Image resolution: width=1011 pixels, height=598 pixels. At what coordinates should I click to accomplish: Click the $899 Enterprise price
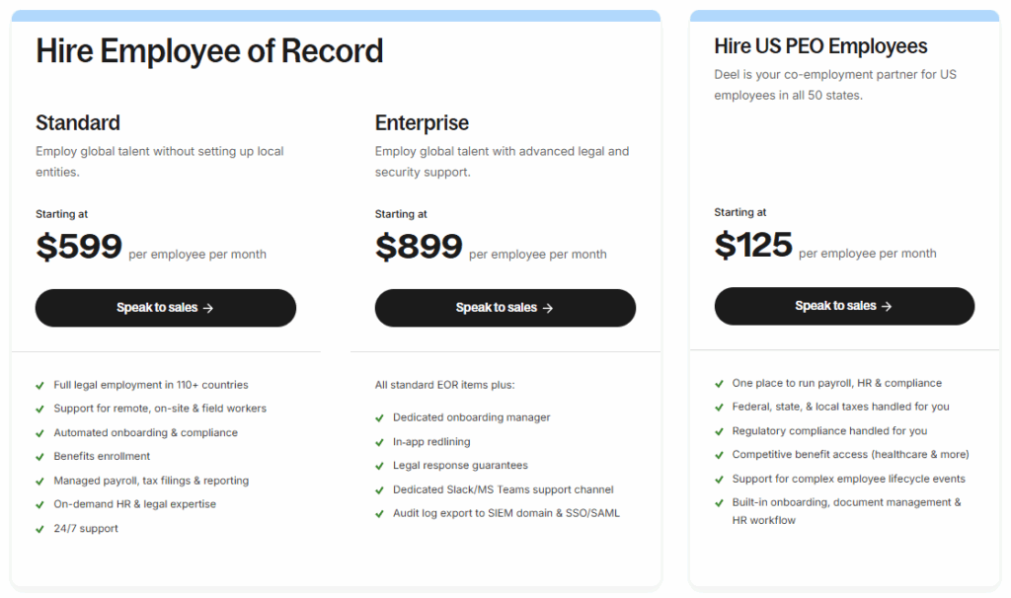(x=419, y=247)
